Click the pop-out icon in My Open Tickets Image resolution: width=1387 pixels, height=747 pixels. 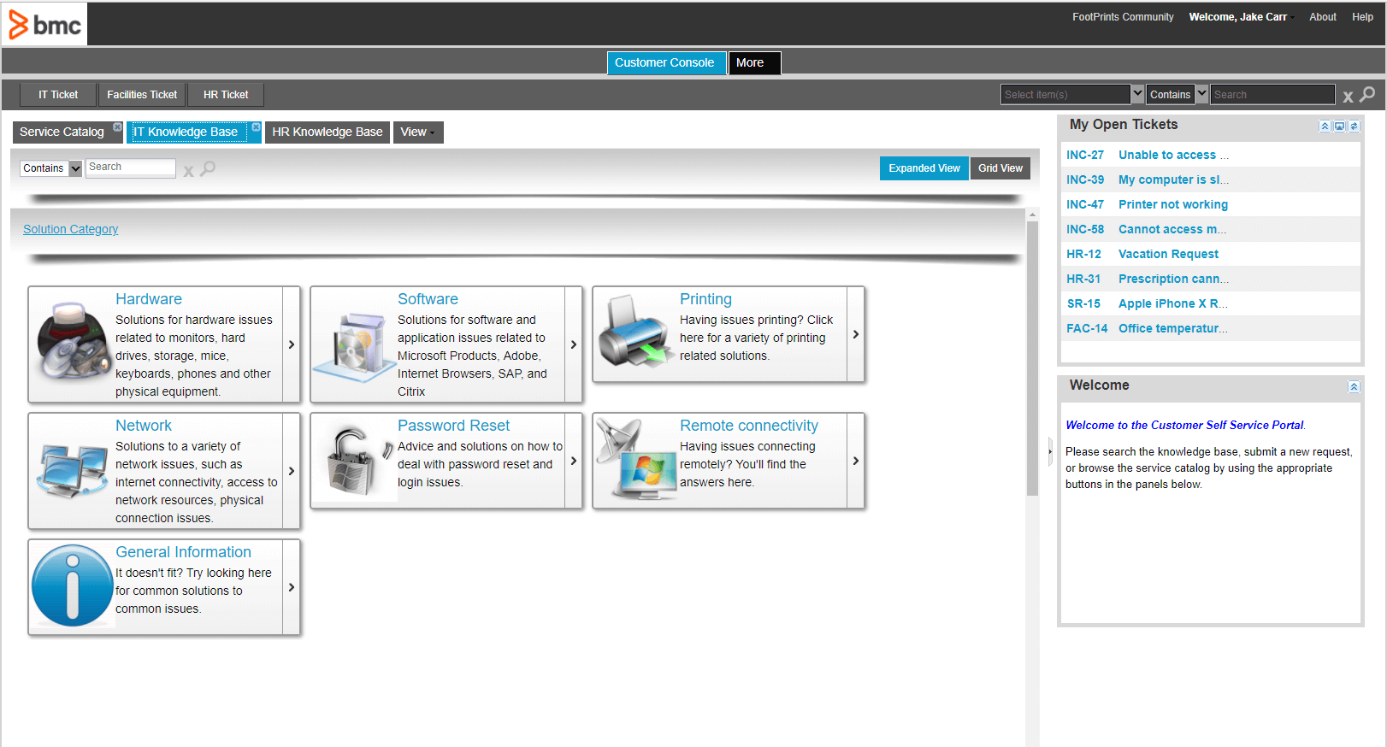point(1339,126)
